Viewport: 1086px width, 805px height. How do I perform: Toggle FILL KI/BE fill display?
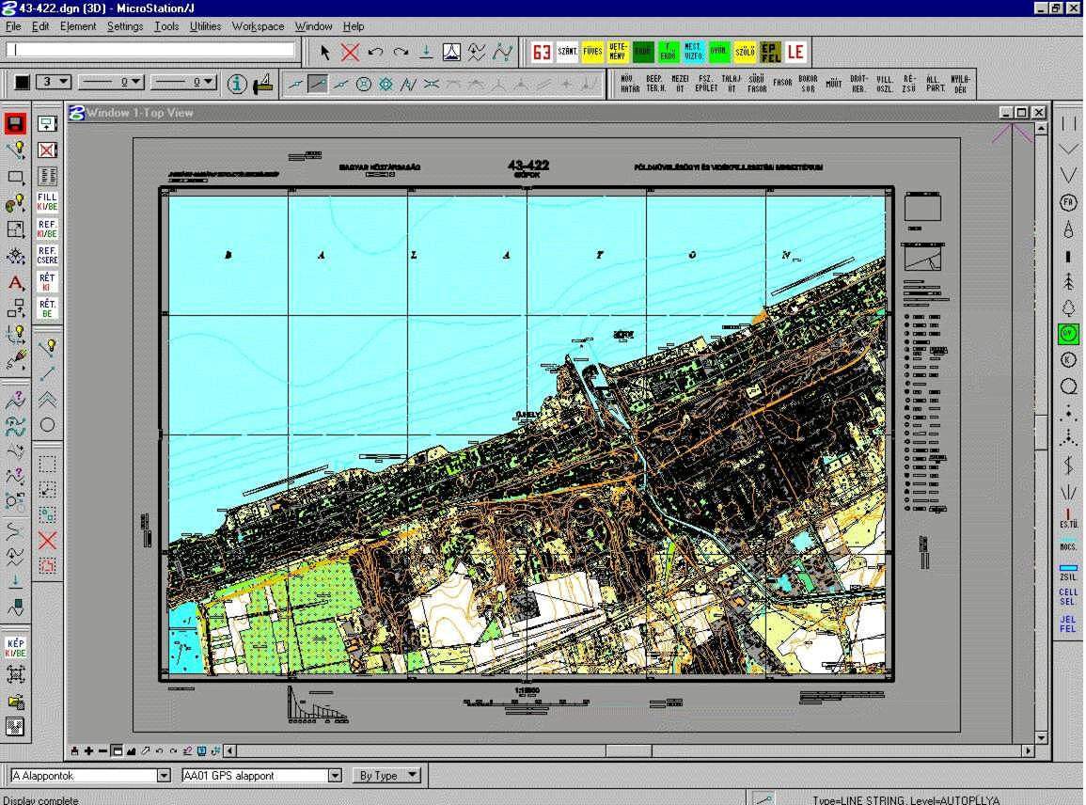(x=47, y=202)
